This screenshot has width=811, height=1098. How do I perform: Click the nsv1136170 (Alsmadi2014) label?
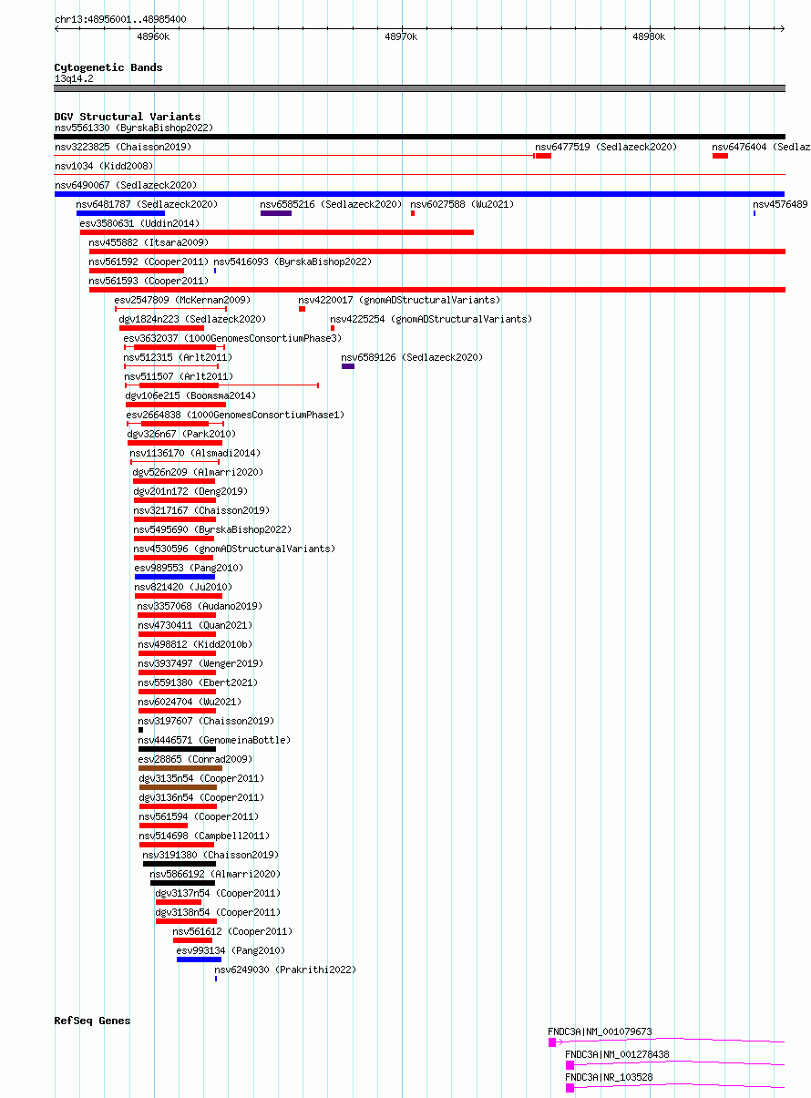[194, 453]
